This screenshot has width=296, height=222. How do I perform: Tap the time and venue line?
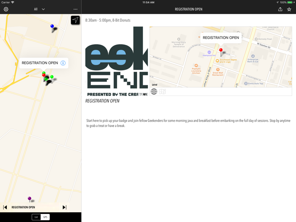click(x=108, y=20)
